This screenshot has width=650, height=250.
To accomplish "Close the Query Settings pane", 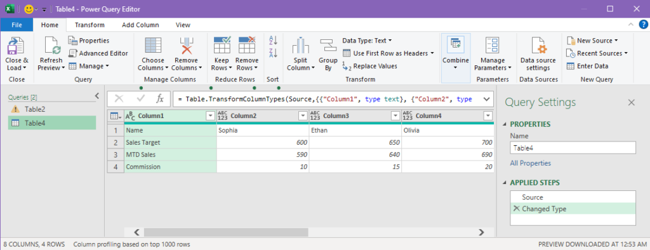I will point(632,102).
